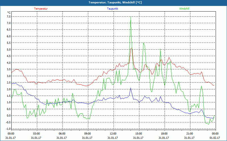Click the red Temperatur peak near 14:00
Viewport: 227px width, 141px height.
click(x=131, y=48)
